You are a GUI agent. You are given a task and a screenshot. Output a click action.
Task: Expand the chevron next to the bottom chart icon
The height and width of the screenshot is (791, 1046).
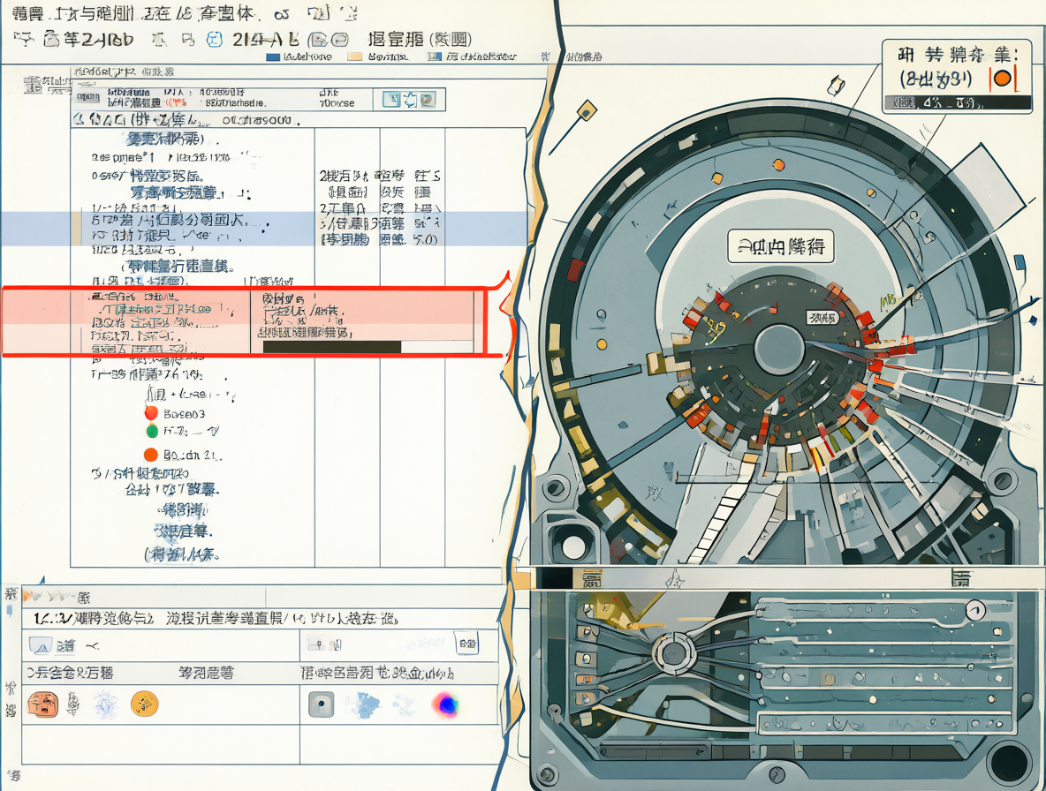click(x=93, y=645)
